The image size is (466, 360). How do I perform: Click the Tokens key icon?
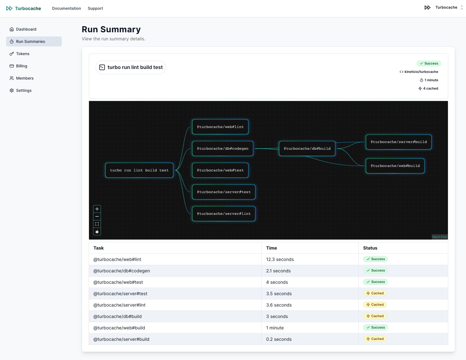[x=12, y=54]
